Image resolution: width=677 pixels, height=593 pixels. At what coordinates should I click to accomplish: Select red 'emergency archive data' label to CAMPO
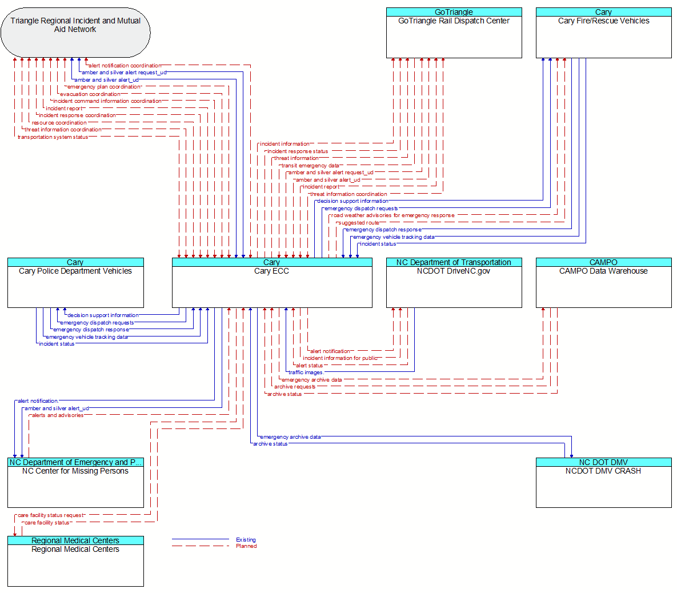pos(312,380)
